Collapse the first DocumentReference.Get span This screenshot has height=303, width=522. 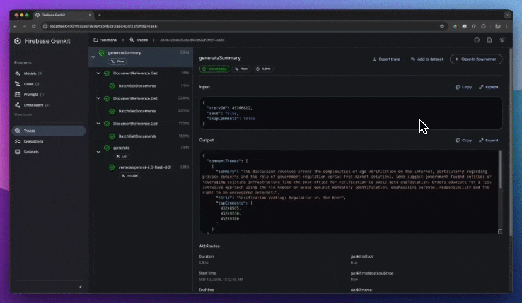pyautogui.click(x=99, y=73)
